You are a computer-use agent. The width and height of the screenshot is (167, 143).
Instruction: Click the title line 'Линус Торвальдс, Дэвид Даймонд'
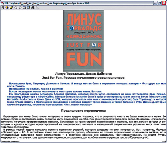click(83, 74)
